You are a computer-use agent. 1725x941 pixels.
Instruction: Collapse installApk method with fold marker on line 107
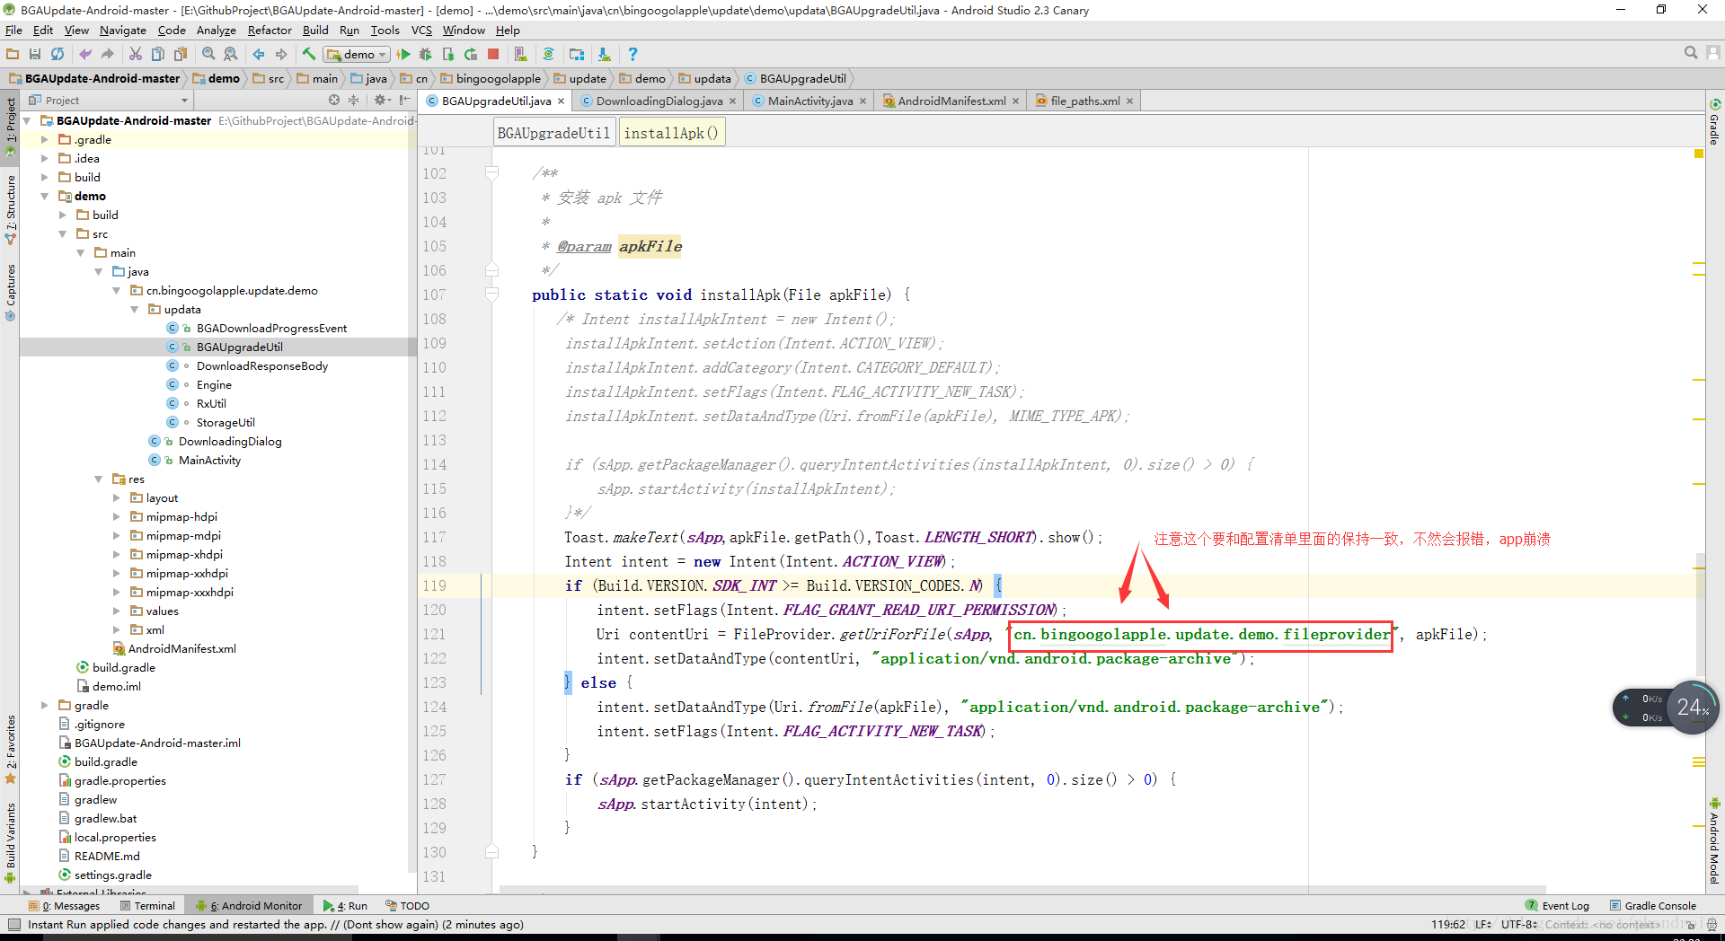pos(492,294)
